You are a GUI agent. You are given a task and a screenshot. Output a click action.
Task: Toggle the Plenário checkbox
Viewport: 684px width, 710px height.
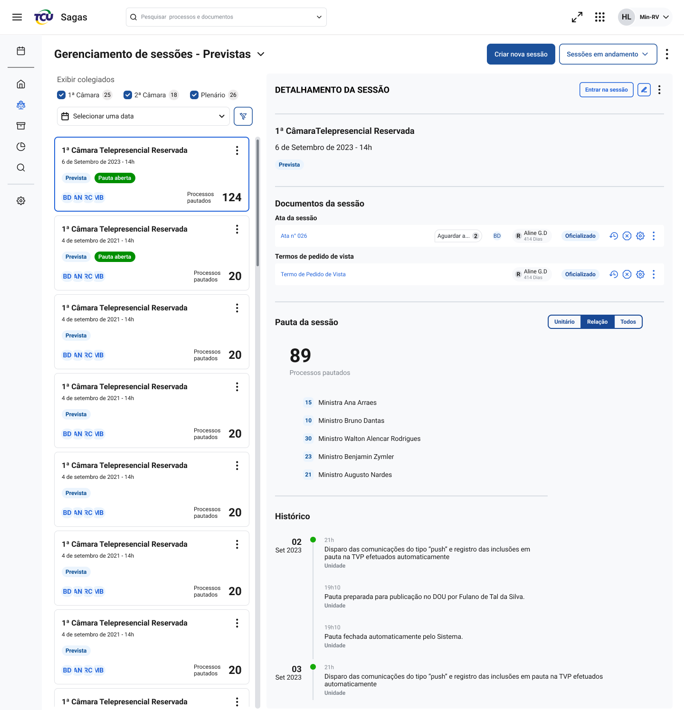(194, 95)
